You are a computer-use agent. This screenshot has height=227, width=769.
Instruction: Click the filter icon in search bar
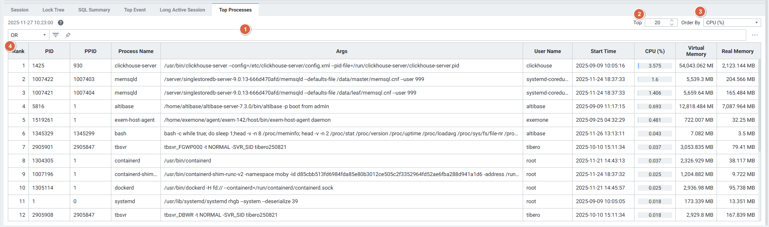click(x=56, y=35)
